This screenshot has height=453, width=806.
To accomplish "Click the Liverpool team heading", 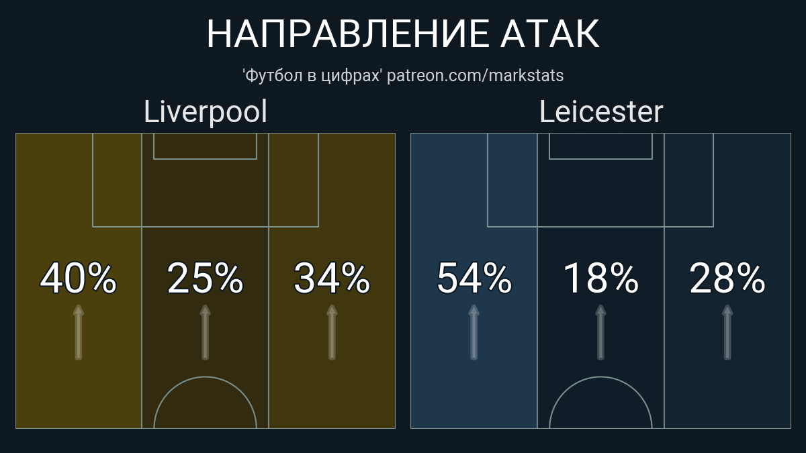I will click(206, 111).
